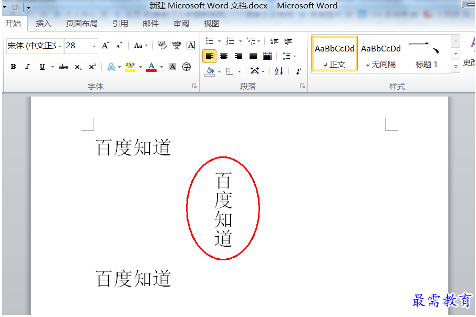Open the 审阅 tab
This screenshot has height=317, width=476.
(181, 24)
